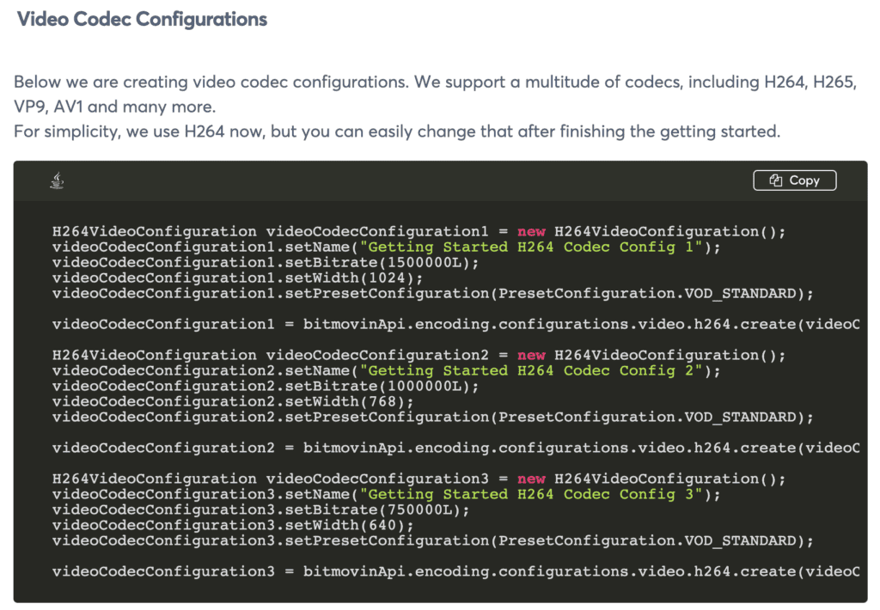This screenshot has width=880, height=610.
Task: Click the sentence "Below we are creating video codec configurations"
Action: [211, 82]
